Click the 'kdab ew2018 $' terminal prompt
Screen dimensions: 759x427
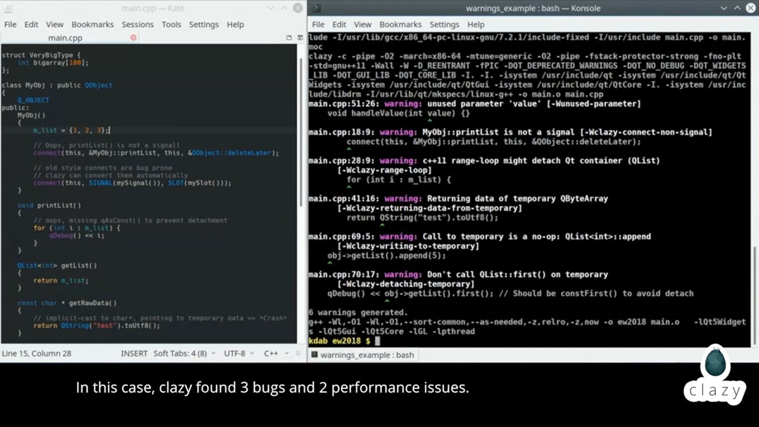(339, 341)
